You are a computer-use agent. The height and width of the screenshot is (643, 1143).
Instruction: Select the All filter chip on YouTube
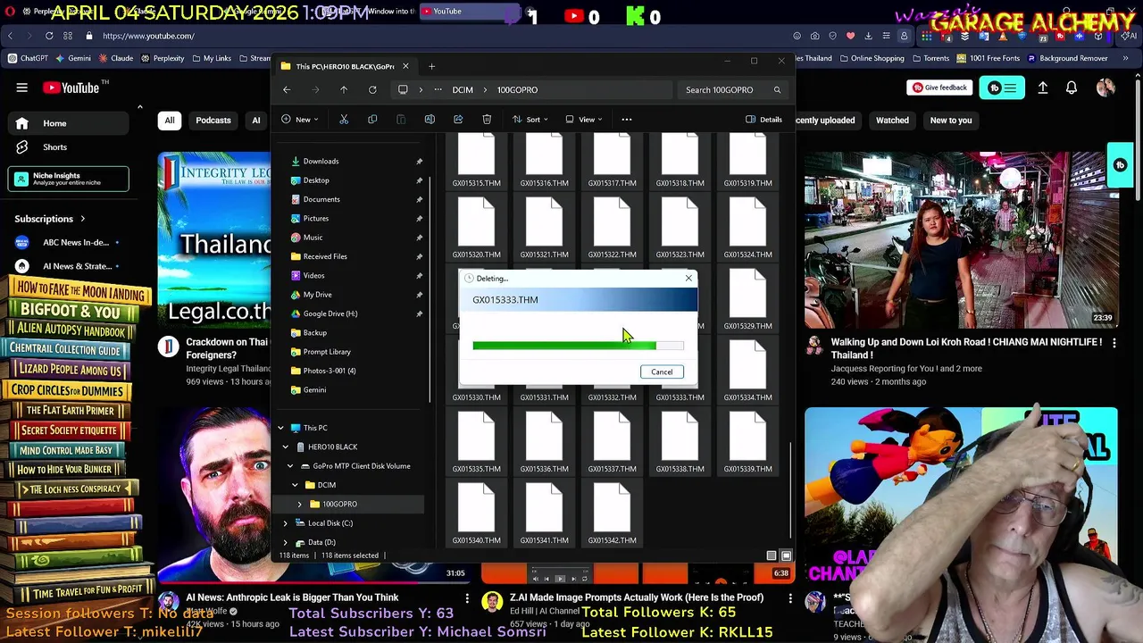pos(169,120)
